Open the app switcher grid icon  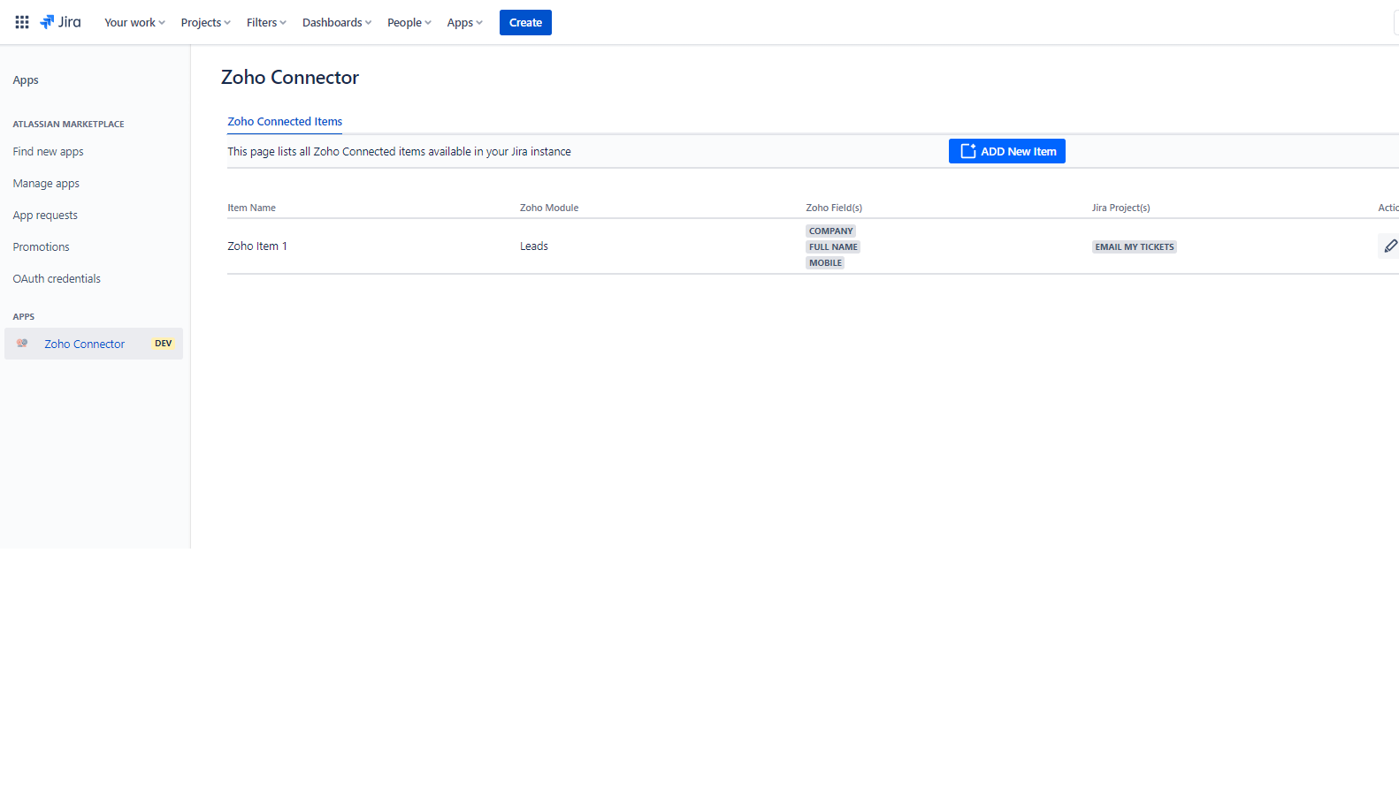tap(22, 22)
